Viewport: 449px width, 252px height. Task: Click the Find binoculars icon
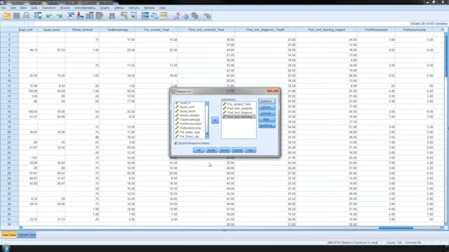[x=112, y=16]
